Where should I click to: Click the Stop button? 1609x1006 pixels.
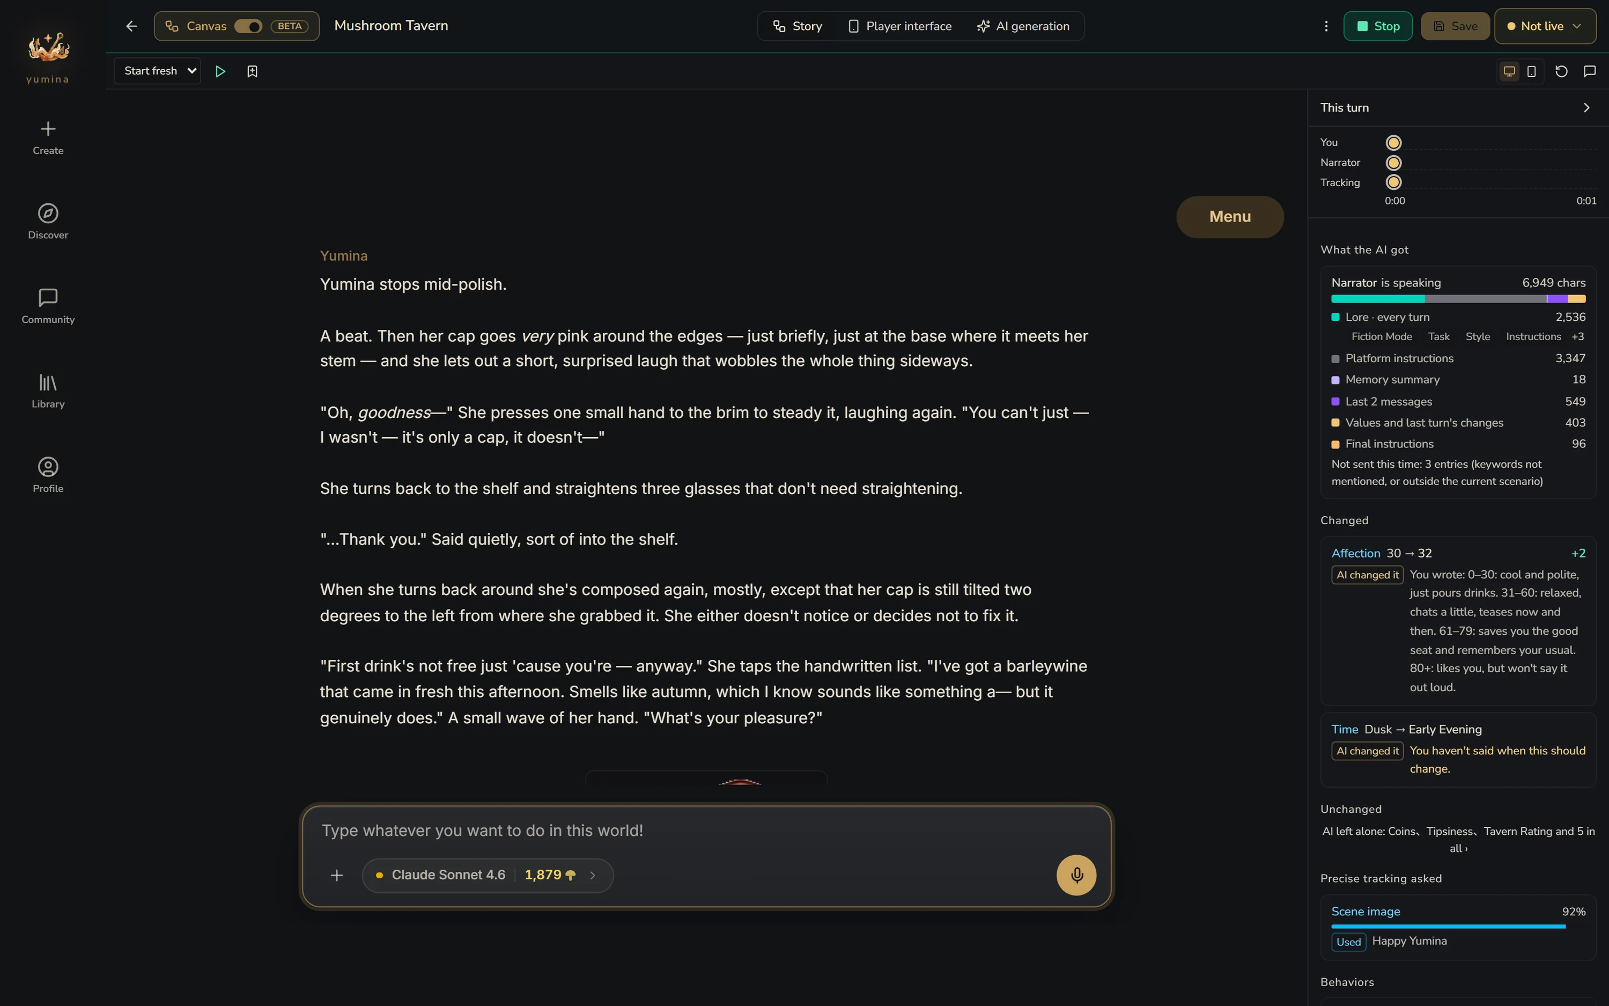tap(1378, 26)
